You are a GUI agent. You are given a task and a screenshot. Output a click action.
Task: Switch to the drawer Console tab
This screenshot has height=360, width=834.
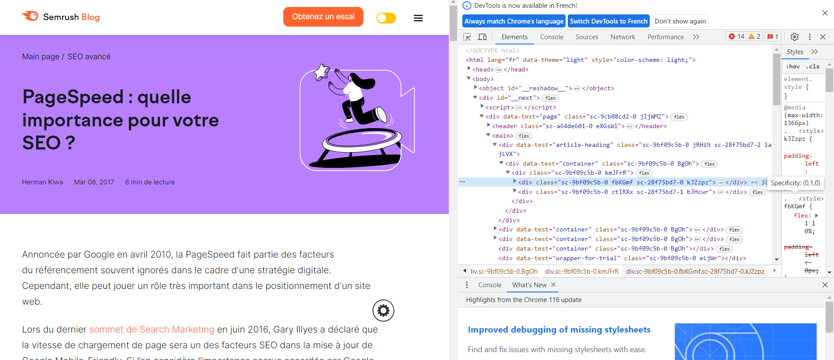490,285
